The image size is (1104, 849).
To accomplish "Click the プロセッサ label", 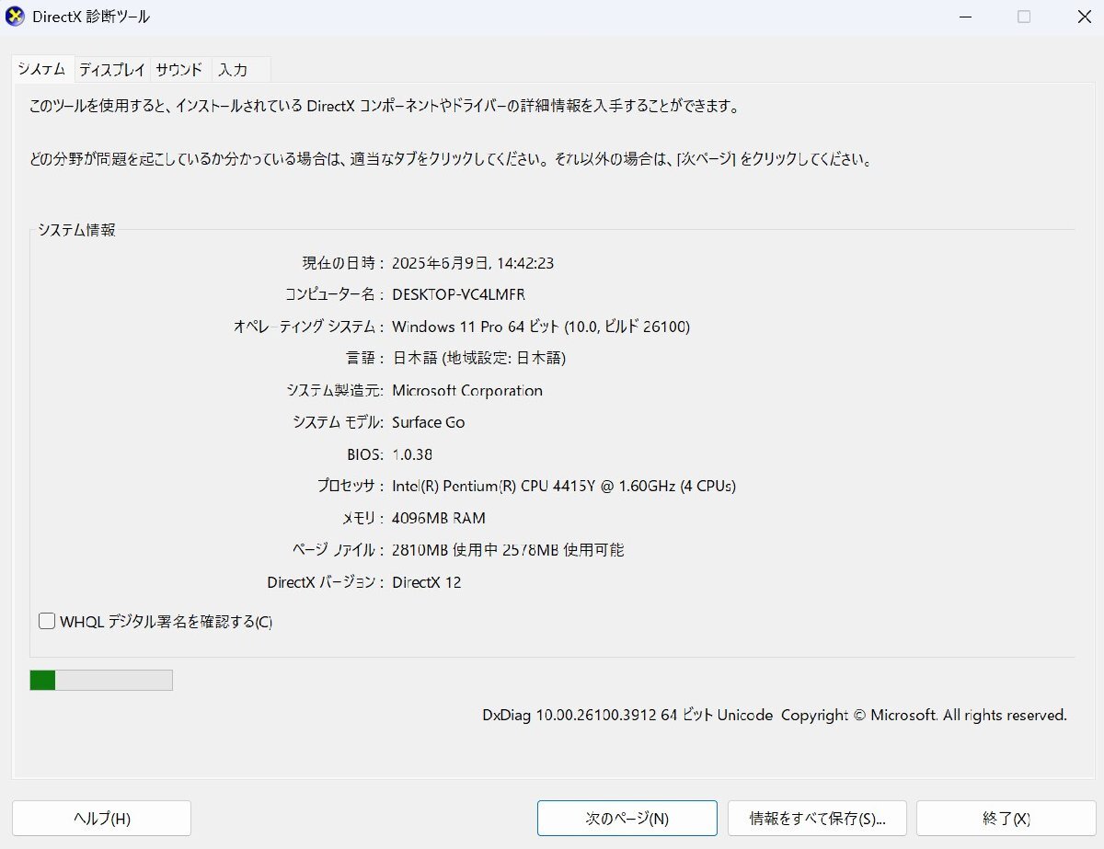I will coord(350,486).
